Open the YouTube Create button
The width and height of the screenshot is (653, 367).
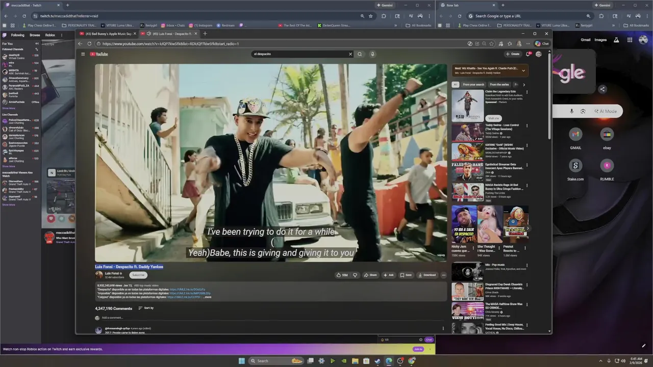(513, 54)
